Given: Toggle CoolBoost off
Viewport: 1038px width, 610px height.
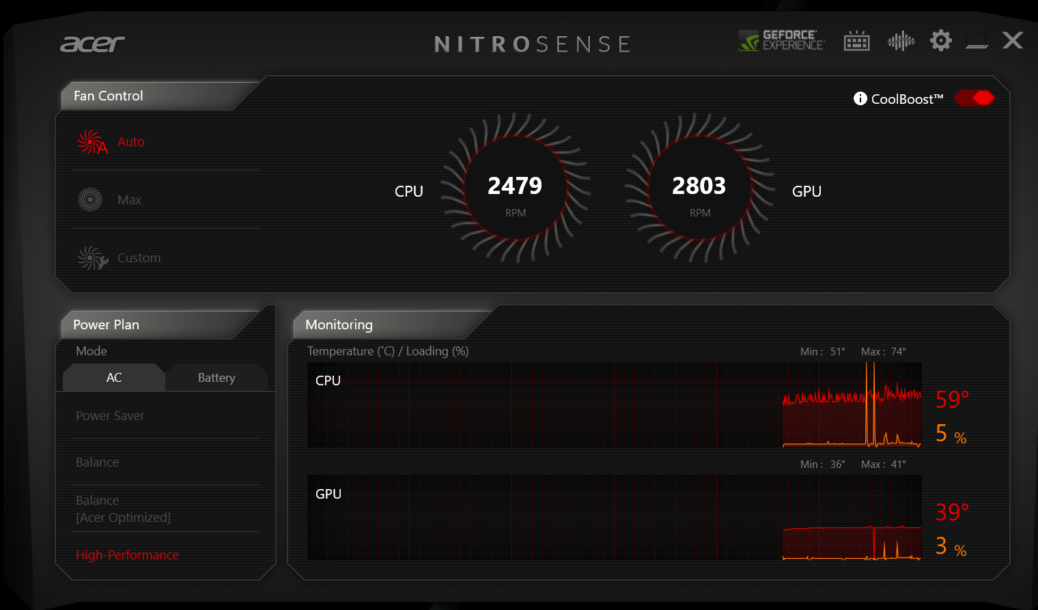Looking at the screenshot, I should pyautogui.click(x=974, y=98).
